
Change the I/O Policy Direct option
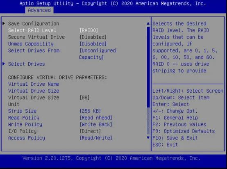click(x=90, y=131)
